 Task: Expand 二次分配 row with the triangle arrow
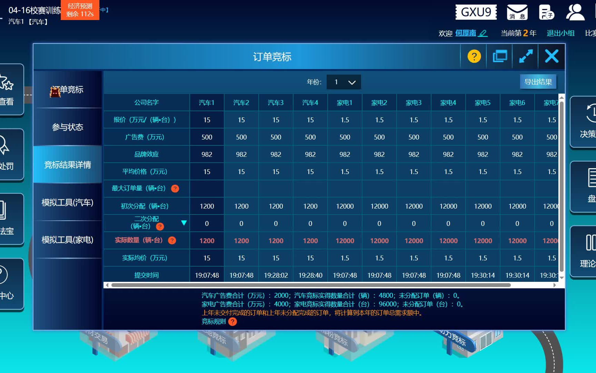point(184,223)
